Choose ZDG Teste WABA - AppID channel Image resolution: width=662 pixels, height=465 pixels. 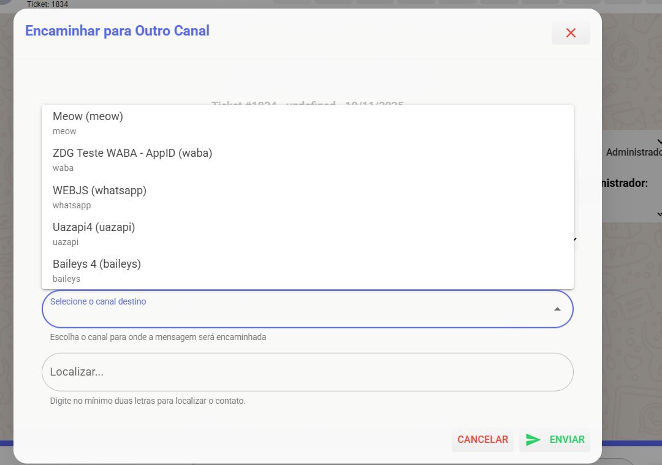click(132, 159)
